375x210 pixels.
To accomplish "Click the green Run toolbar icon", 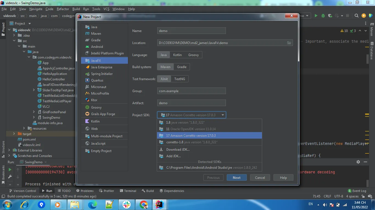I will (x=316, y=16).
